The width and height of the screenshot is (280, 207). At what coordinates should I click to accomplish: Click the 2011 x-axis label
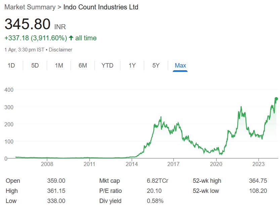[x=89, y=164]
